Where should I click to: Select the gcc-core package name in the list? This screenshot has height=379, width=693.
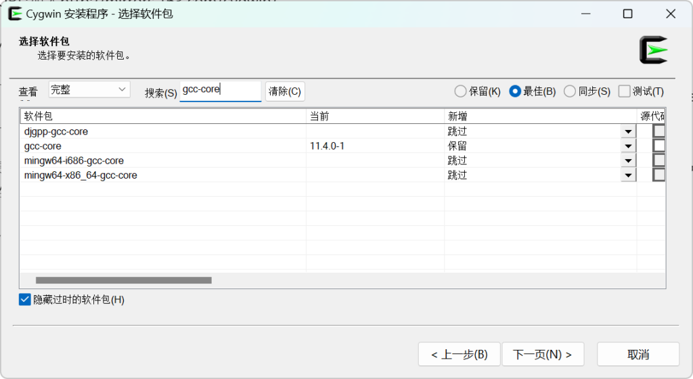coord(43,146)
